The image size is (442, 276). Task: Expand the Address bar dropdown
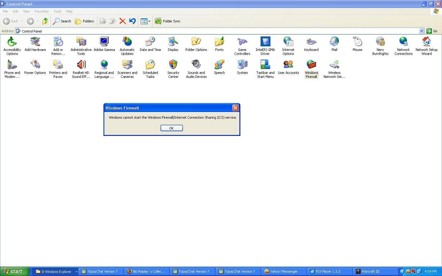[421, 31]
